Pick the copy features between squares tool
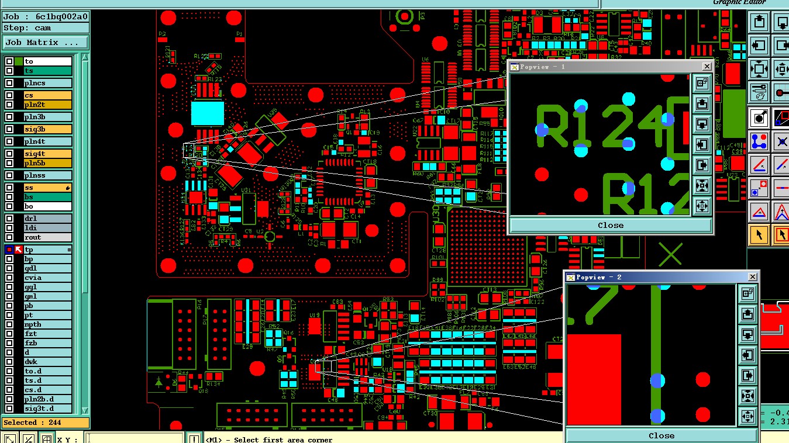The image size is (789, 443). (x=759, y=188)
